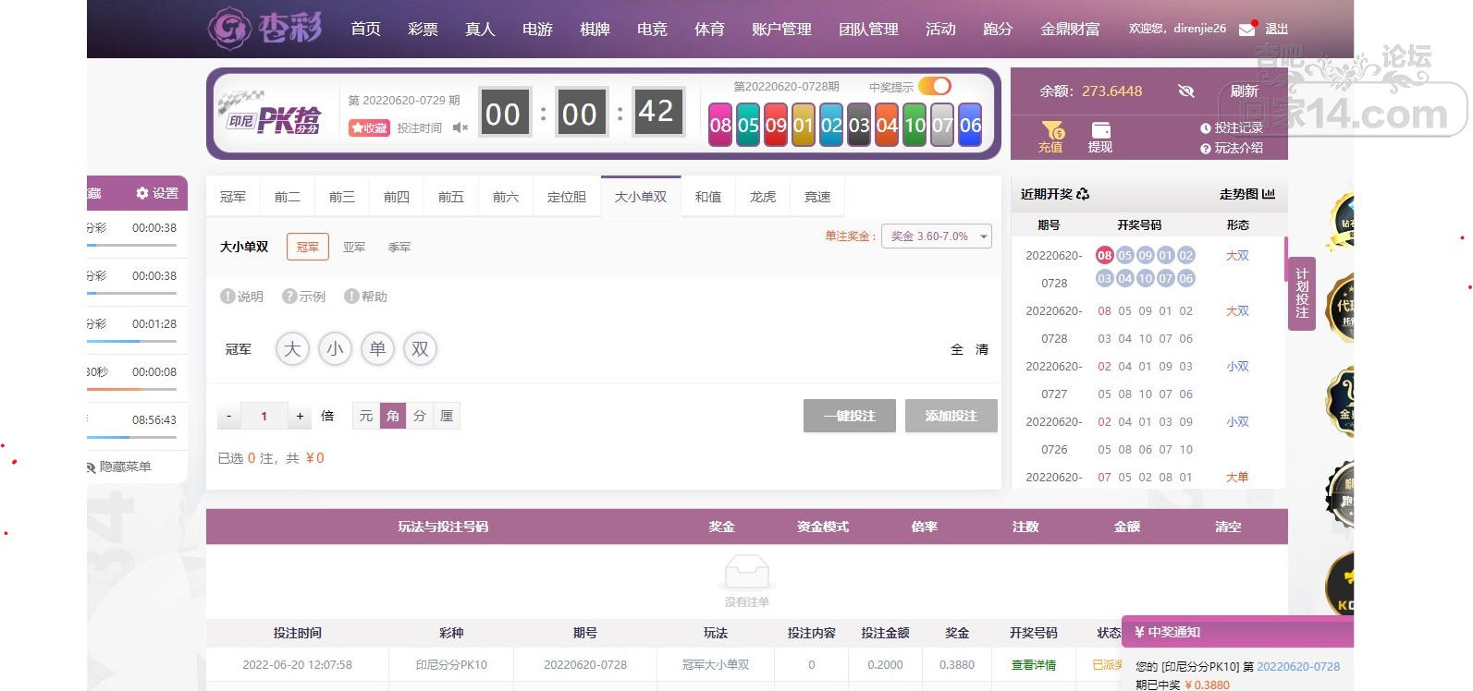Screen dimensions: 1473x691
Task: Show the 说明 description info
Action: [x=242, y=297]
